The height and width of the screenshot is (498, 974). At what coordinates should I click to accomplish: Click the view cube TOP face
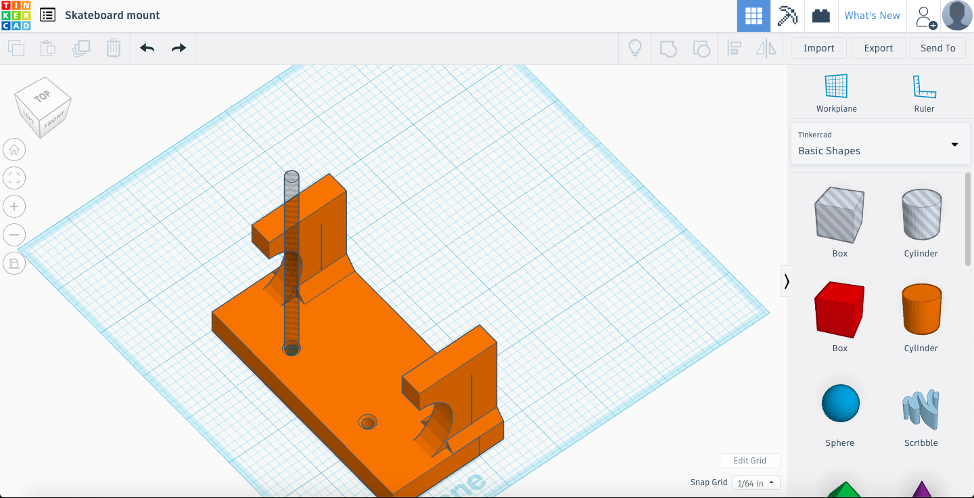pos(42,97)
